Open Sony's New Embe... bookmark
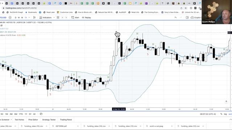The width and height of the screenshot is (232, 130). click(x=170, y=12)
